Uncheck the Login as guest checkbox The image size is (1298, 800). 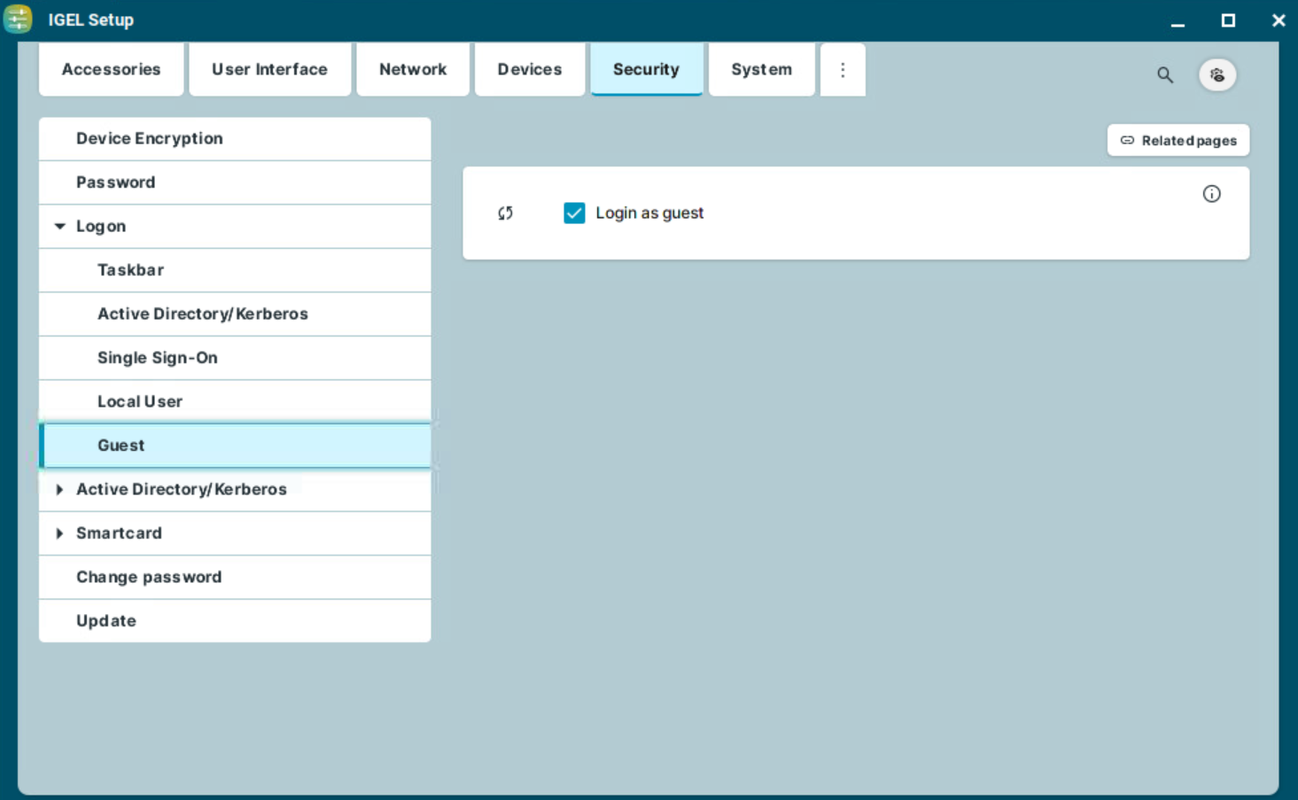[574, 213]
